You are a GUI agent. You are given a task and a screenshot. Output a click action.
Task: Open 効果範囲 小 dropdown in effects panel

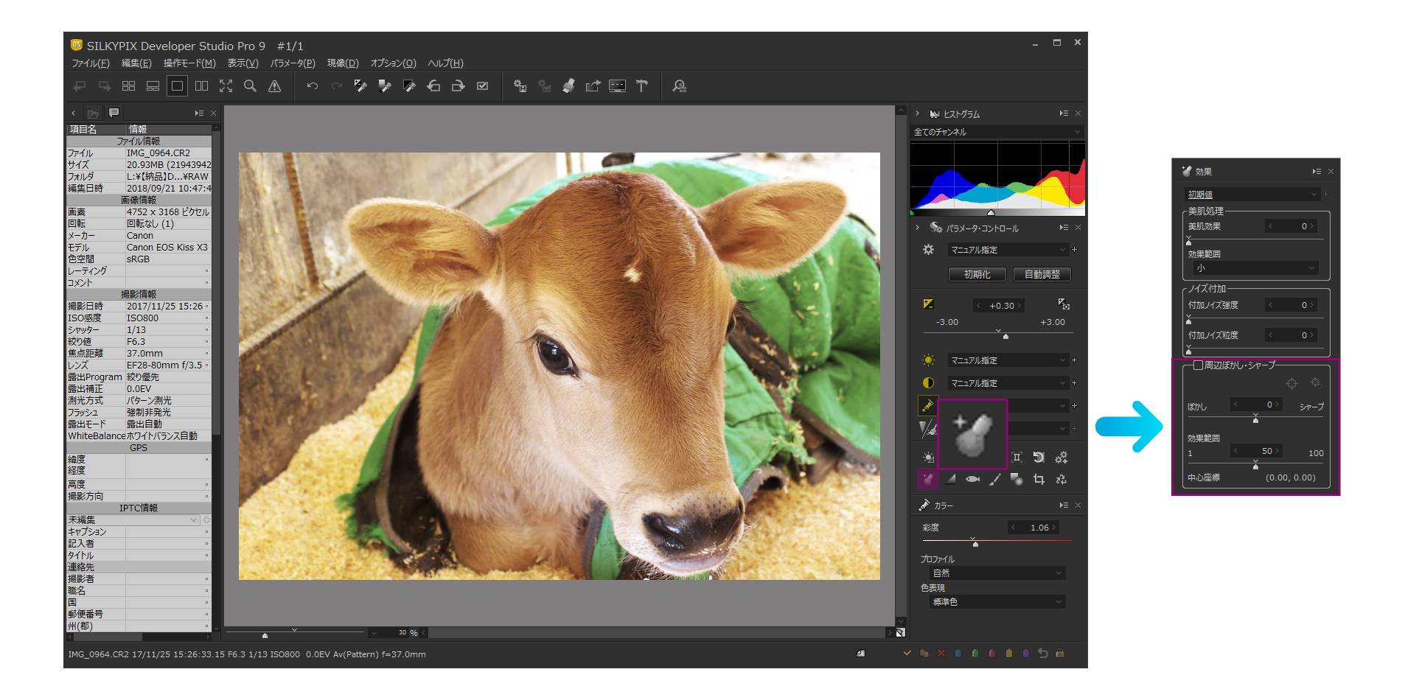coord(1256,268)
